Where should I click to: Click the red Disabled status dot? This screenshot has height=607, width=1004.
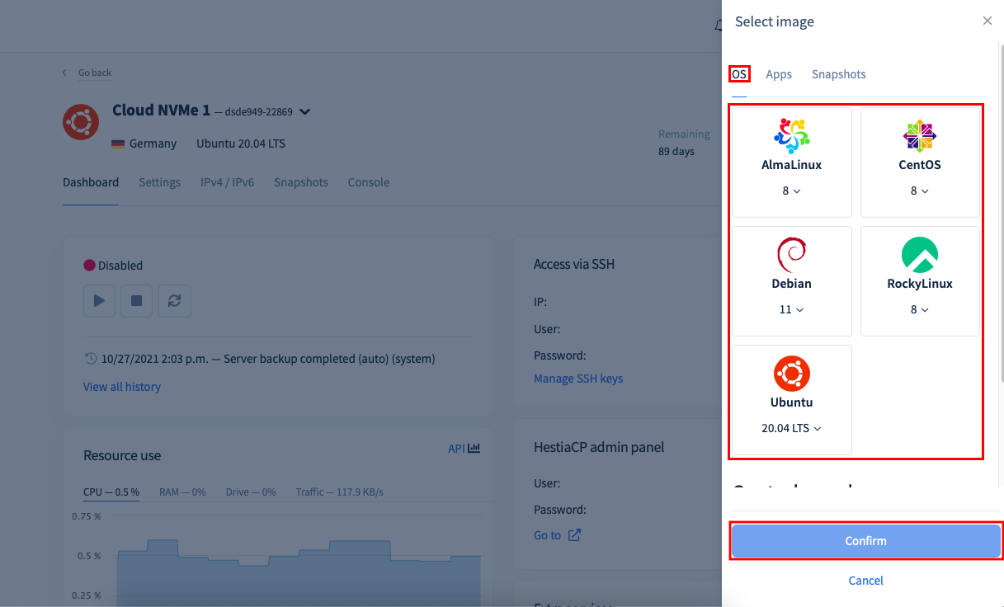pos(89,266)
